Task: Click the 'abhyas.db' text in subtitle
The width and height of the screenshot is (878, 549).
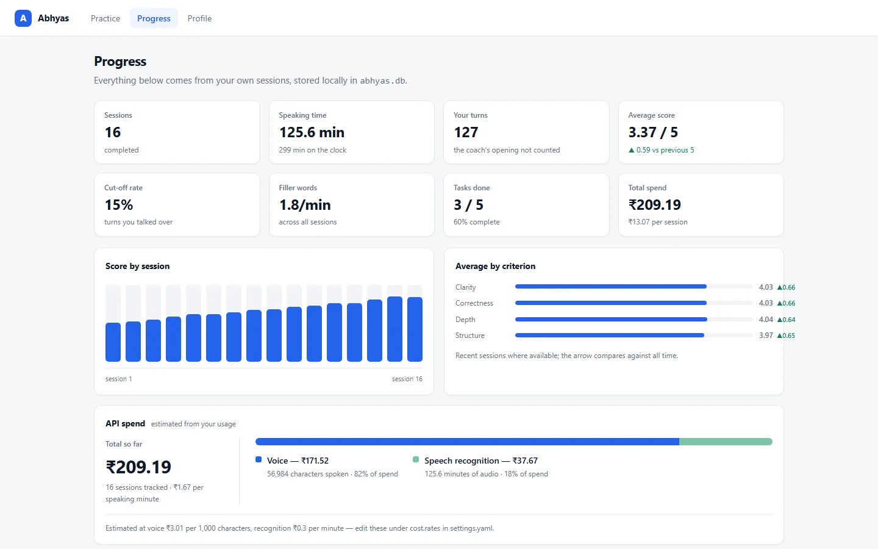Action: pos(382,81)
